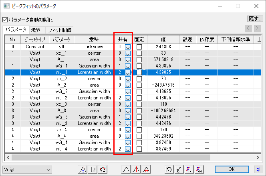
Task: Open 共有 dropdown for xc_1 row
Action: point(128,53)
